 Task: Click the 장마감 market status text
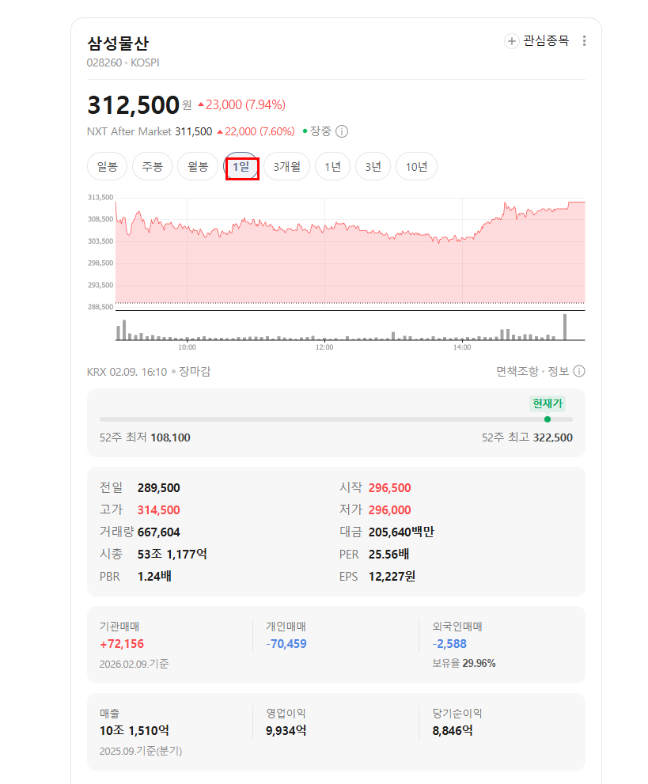click(x=195, y=372)
